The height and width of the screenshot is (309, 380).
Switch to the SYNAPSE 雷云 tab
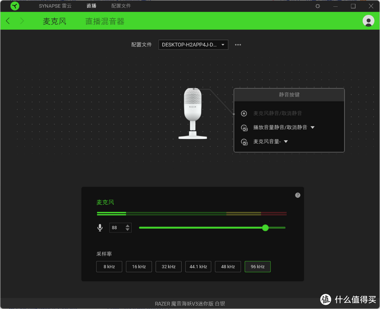[55, 6]
